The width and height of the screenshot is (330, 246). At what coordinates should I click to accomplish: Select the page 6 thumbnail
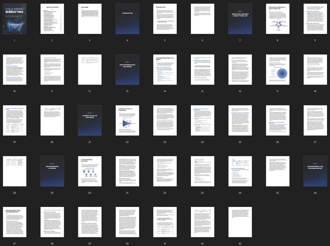pos(202,19)
